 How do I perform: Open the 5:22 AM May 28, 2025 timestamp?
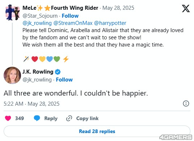(x=31, y=104)
